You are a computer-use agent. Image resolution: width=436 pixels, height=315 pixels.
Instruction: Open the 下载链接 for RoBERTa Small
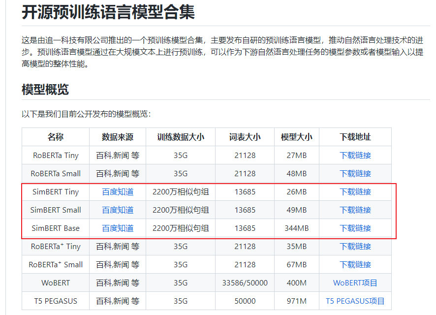click(355, 173)
